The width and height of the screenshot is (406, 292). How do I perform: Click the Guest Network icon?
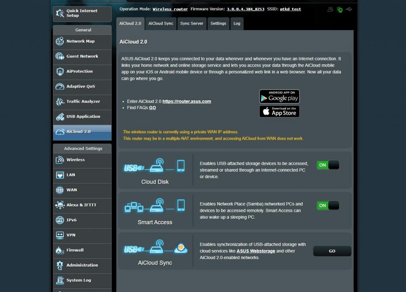coord(60,56)
